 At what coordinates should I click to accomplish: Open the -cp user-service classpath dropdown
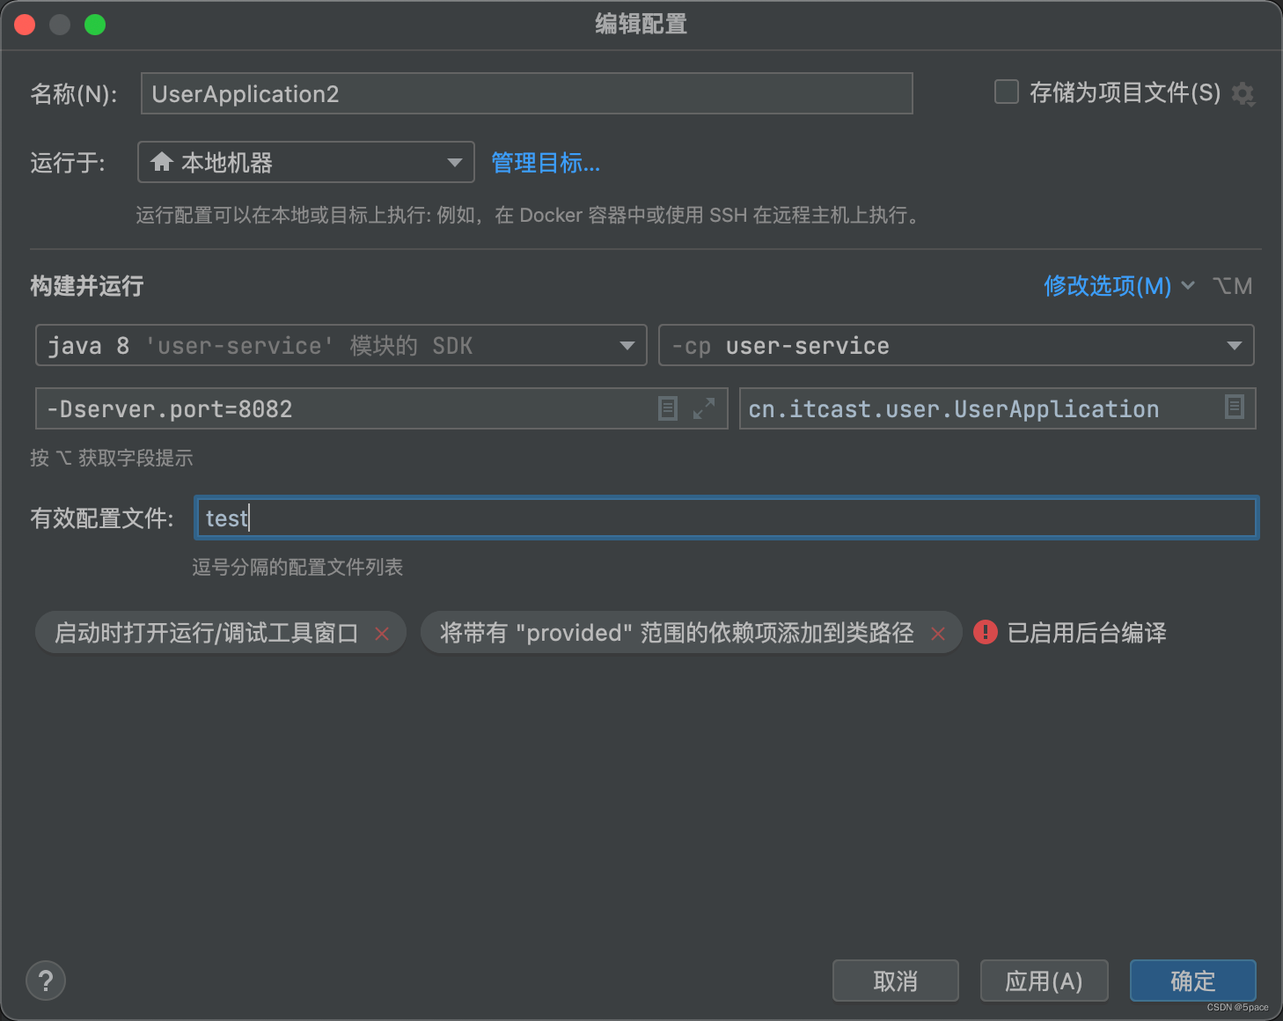click(957, 345)
